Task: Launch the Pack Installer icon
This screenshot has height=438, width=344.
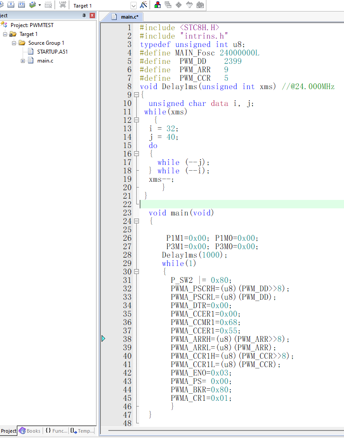Action: click(x=200, y=5)
